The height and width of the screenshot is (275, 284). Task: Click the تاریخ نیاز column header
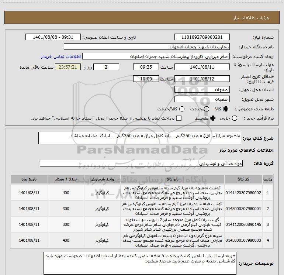point(29,179)
